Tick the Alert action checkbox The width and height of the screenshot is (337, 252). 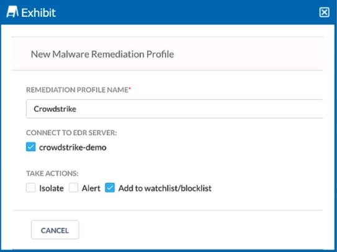(73, 188)
